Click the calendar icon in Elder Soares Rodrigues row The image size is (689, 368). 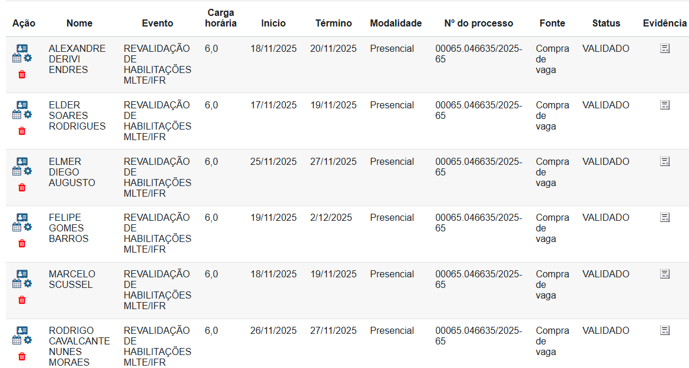point(16,115)
